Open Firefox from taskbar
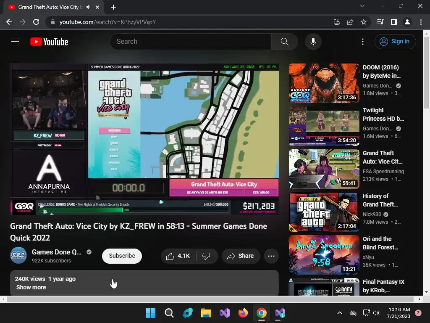 coord(243,313)
